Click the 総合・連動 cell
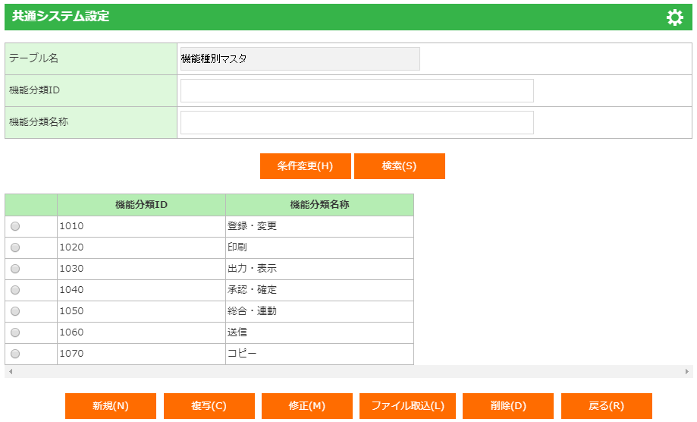 click(x=319, y=311)
